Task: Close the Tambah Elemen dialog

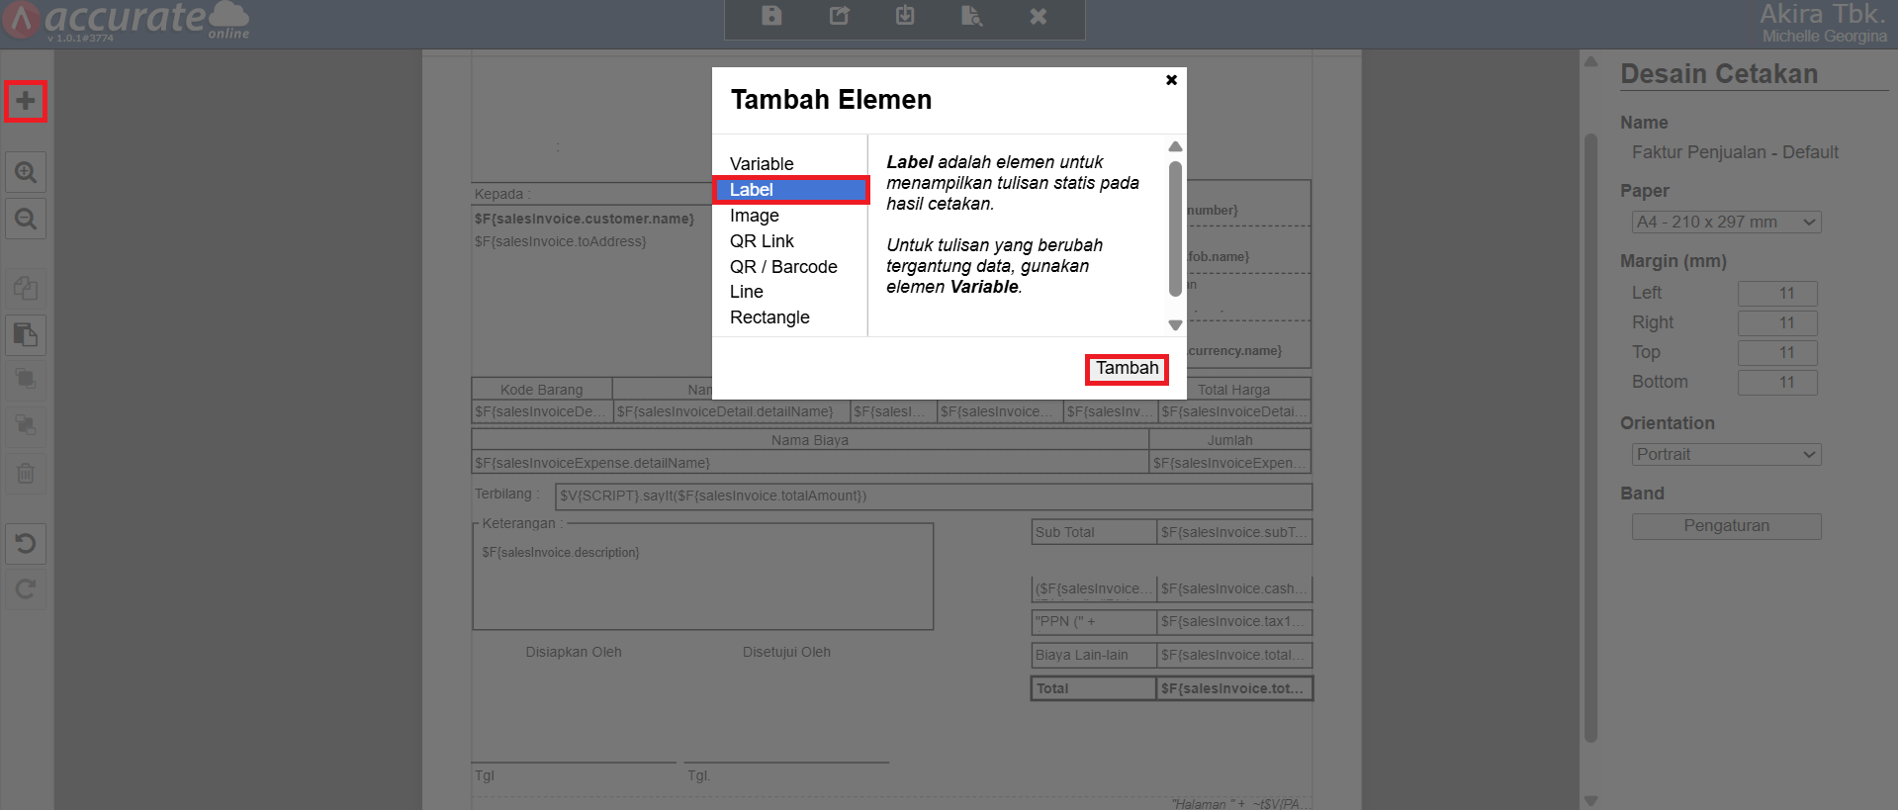Action: (1171, 80)
